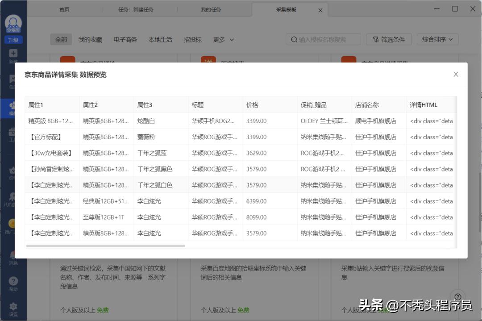
Task: Close the 数据预览 dialog
Action: click(x=456, y=75)
